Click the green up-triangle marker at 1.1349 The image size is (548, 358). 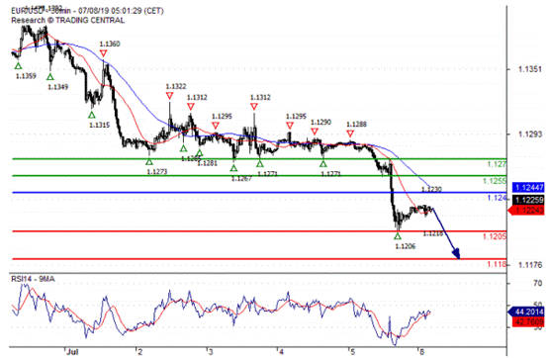point(50,77)
